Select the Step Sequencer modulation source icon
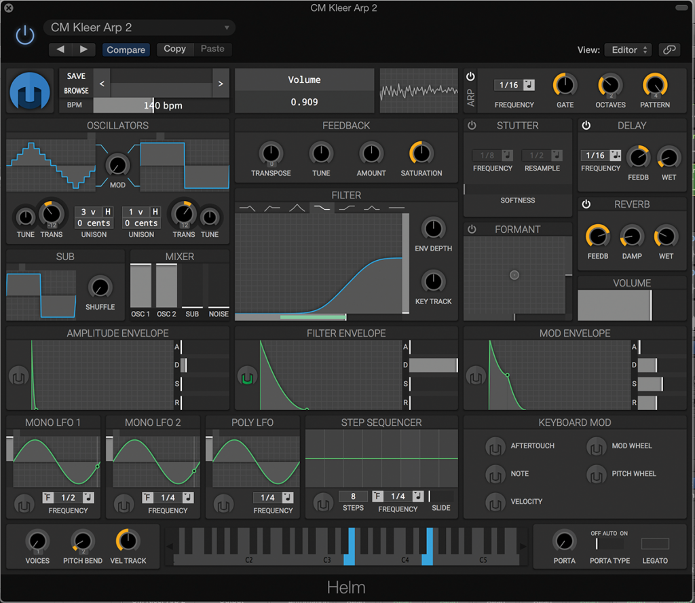 (323, 503)
